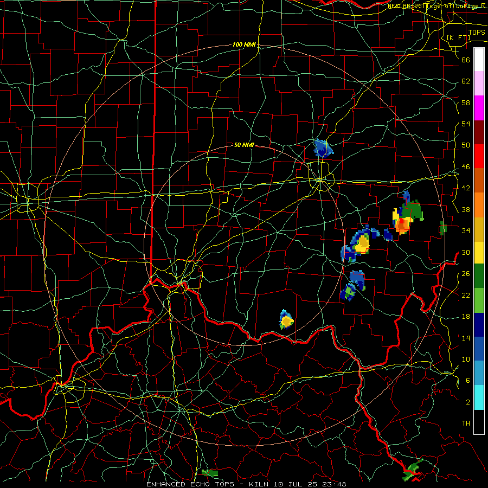Viewport: 488px width, 488px height.
Task: Click the black TH swatch in the legend
Action: click(x=479, y=422)
